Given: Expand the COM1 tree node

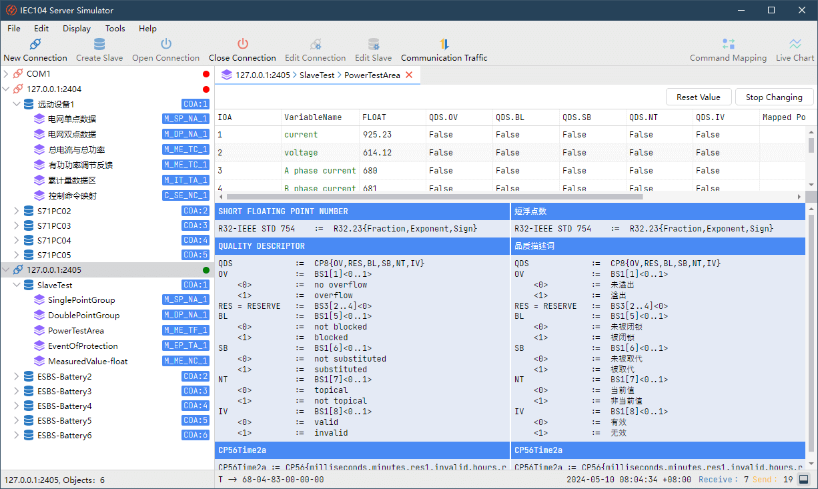Looking at the screenshot, I should pyautogui.click(x=7, y=74).
